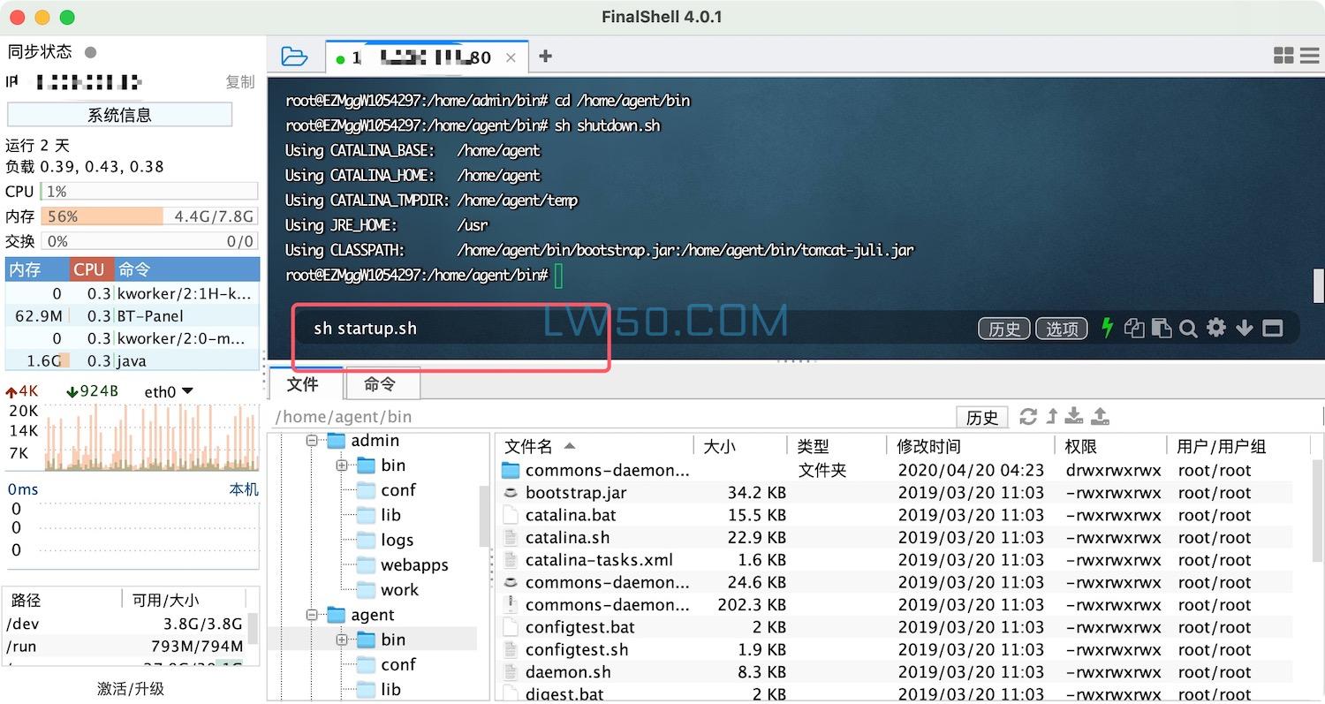Collapse the admin folder tree node
This screenshot has height=704, width=1325.
point(312,440)
